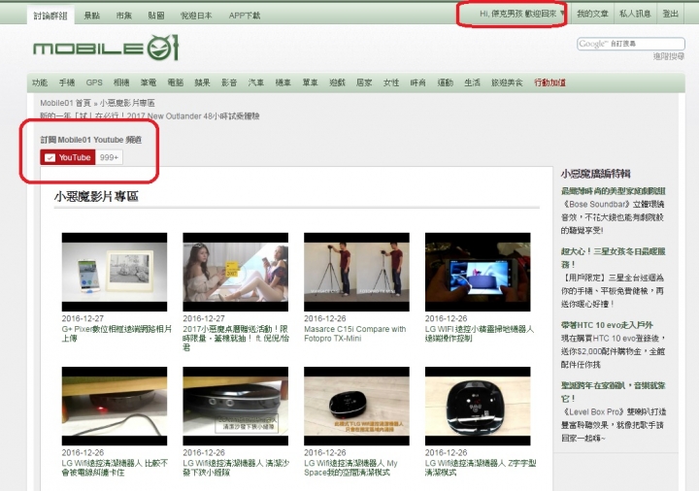Click the 2016-12-27 date under G+ Pixer video

point(83,318)
